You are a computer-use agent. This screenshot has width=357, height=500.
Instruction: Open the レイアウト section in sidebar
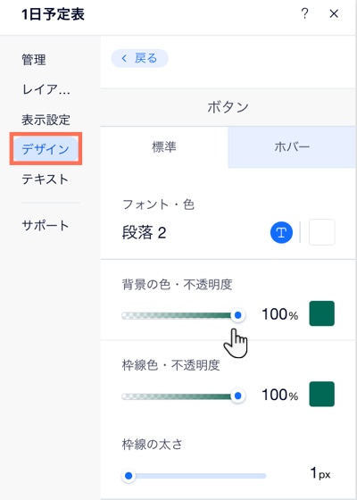click(x=46, y=89)
